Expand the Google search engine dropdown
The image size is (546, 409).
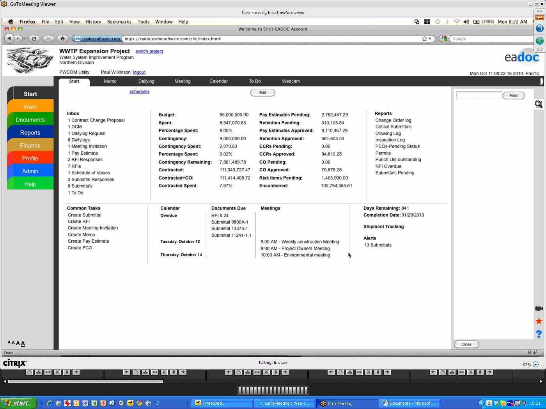(445, 39)
